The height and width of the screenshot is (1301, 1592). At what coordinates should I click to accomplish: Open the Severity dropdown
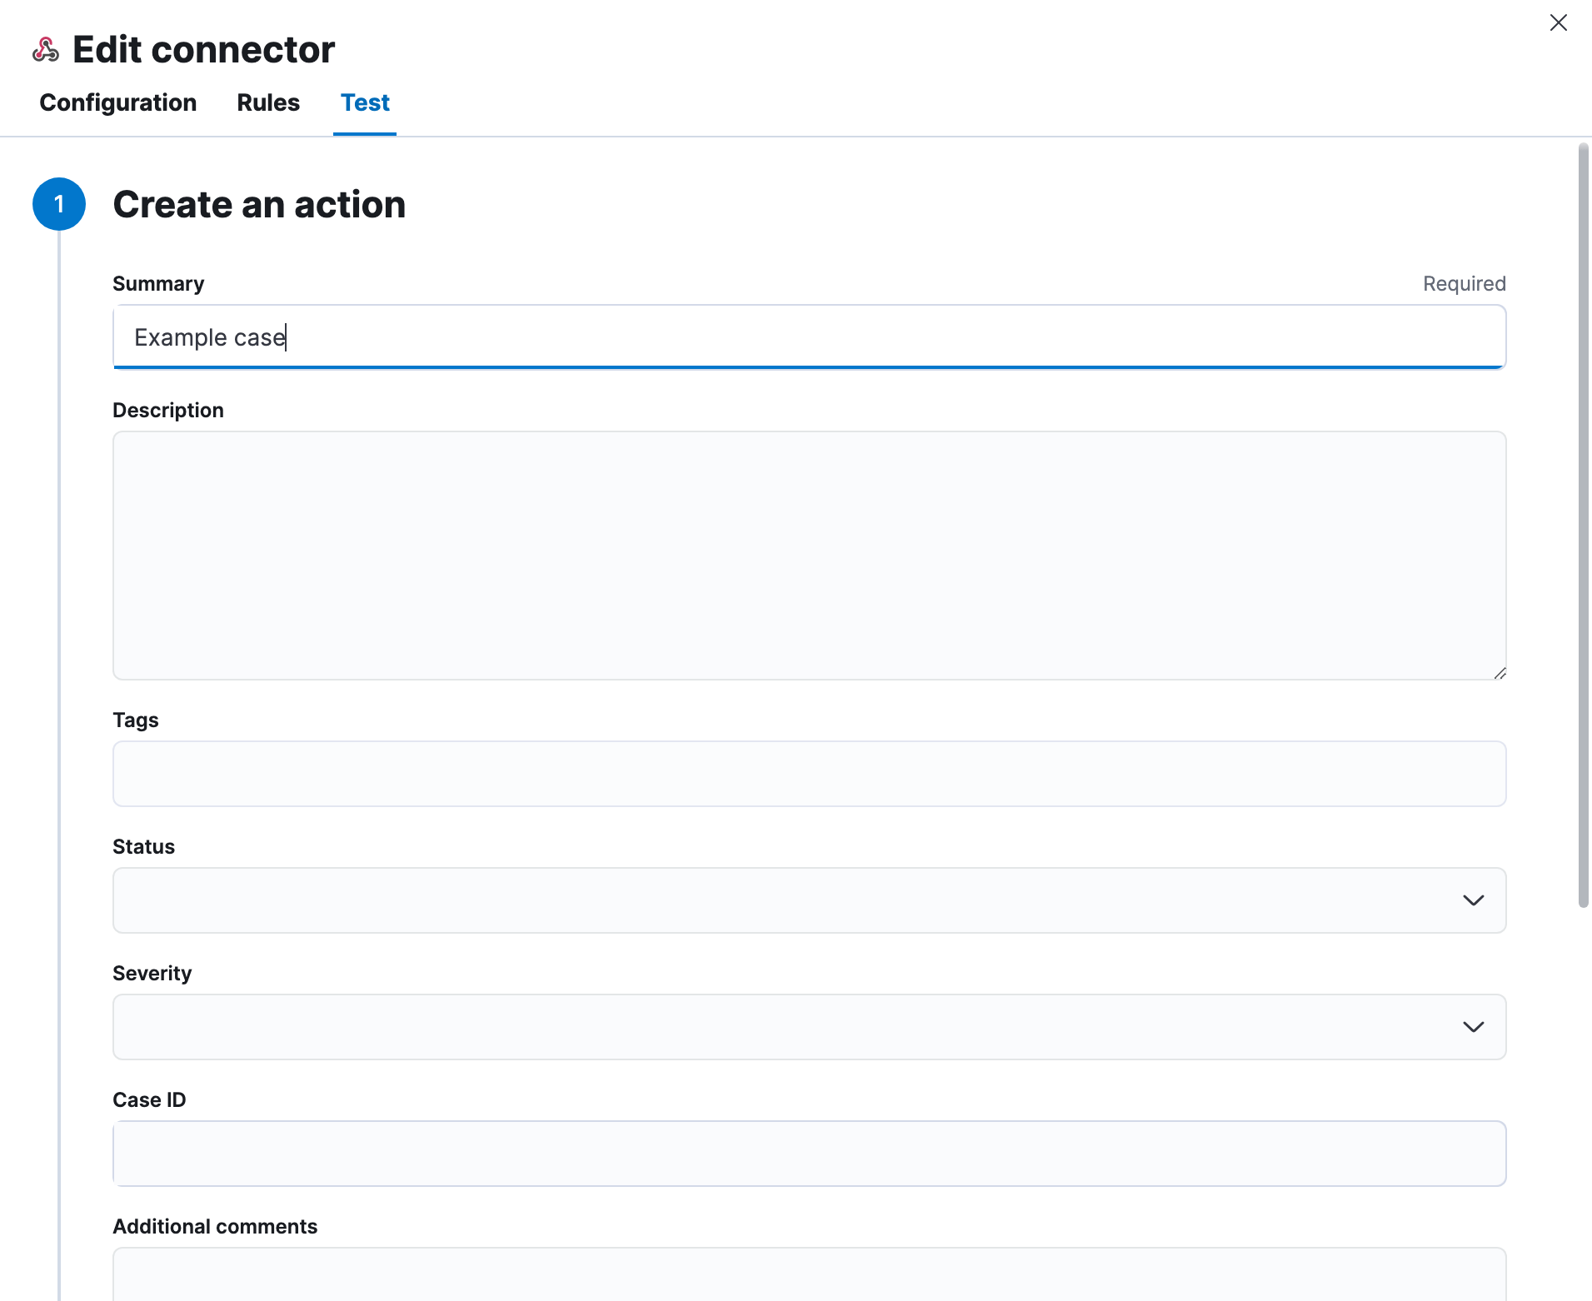tap(808, 1027)
